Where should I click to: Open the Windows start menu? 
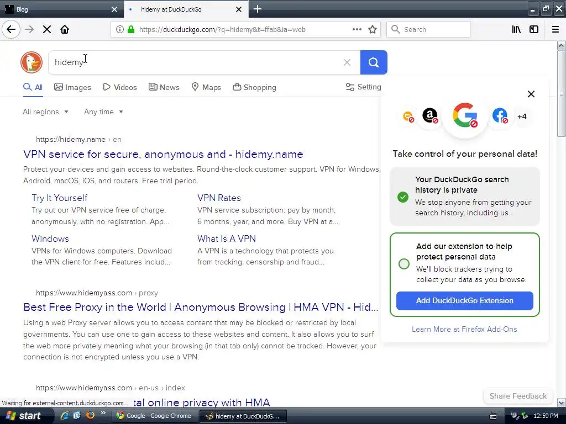click(24, 416)
